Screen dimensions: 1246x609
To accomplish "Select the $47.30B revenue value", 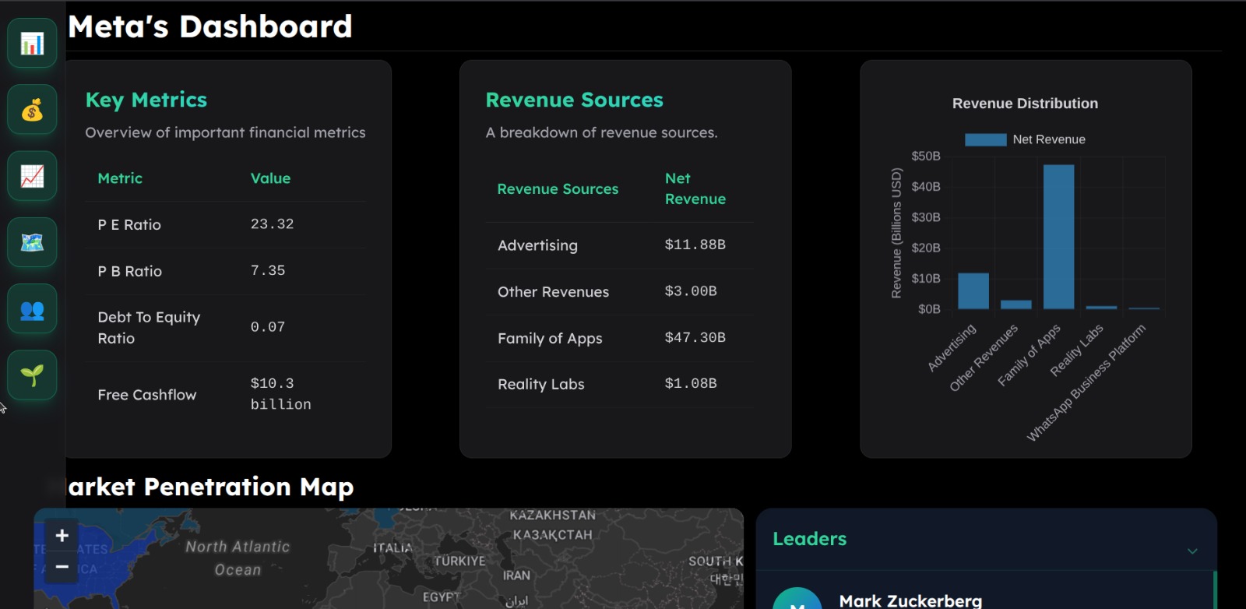I will [x=695, y=337].
